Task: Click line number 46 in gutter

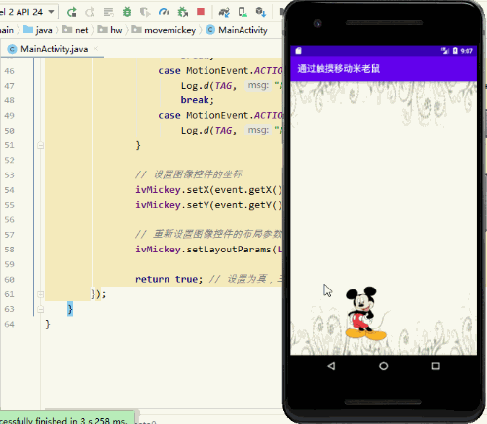Action: tap(9, 71)
